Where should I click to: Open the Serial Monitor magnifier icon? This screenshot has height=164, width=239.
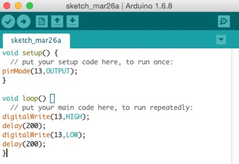224,21
